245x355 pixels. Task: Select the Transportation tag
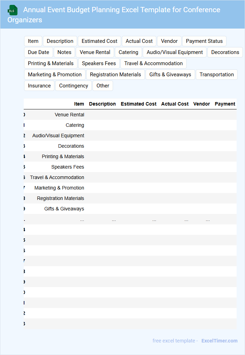[x=217, y=75]
